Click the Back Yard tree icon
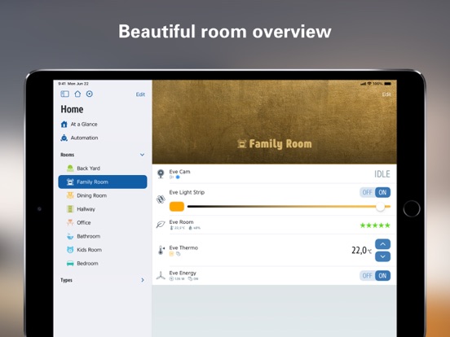The width and height of the screenshot is (450, 337). click(x=70, y=168)
